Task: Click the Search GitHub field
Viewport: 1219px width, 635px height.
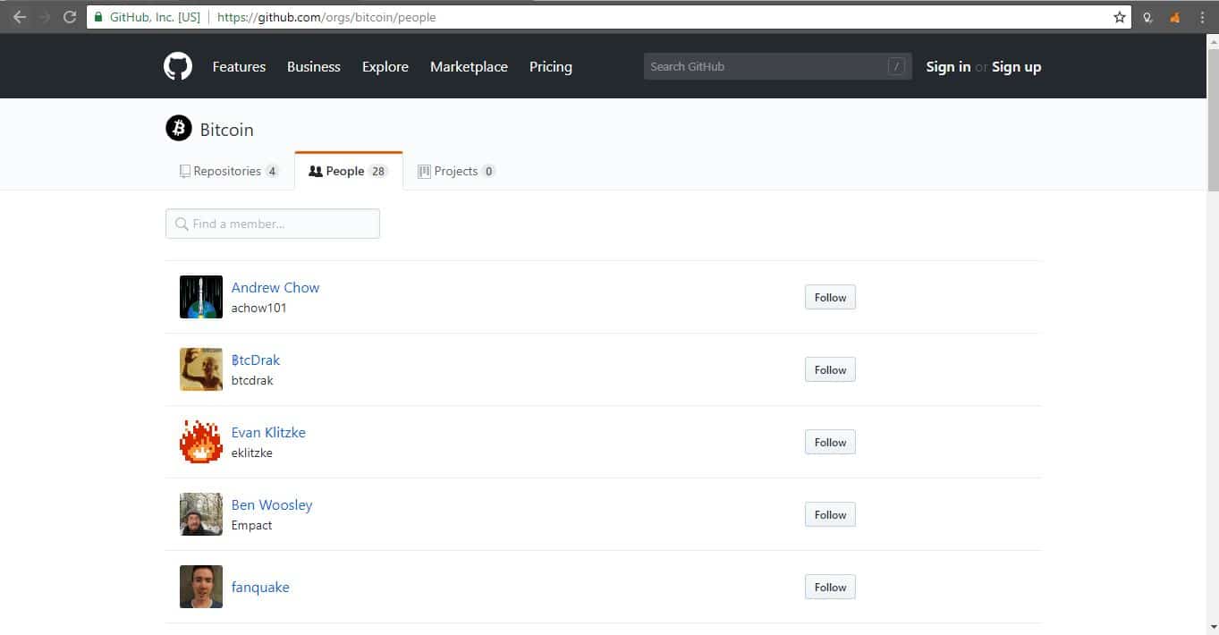Action: coord(765,67)
